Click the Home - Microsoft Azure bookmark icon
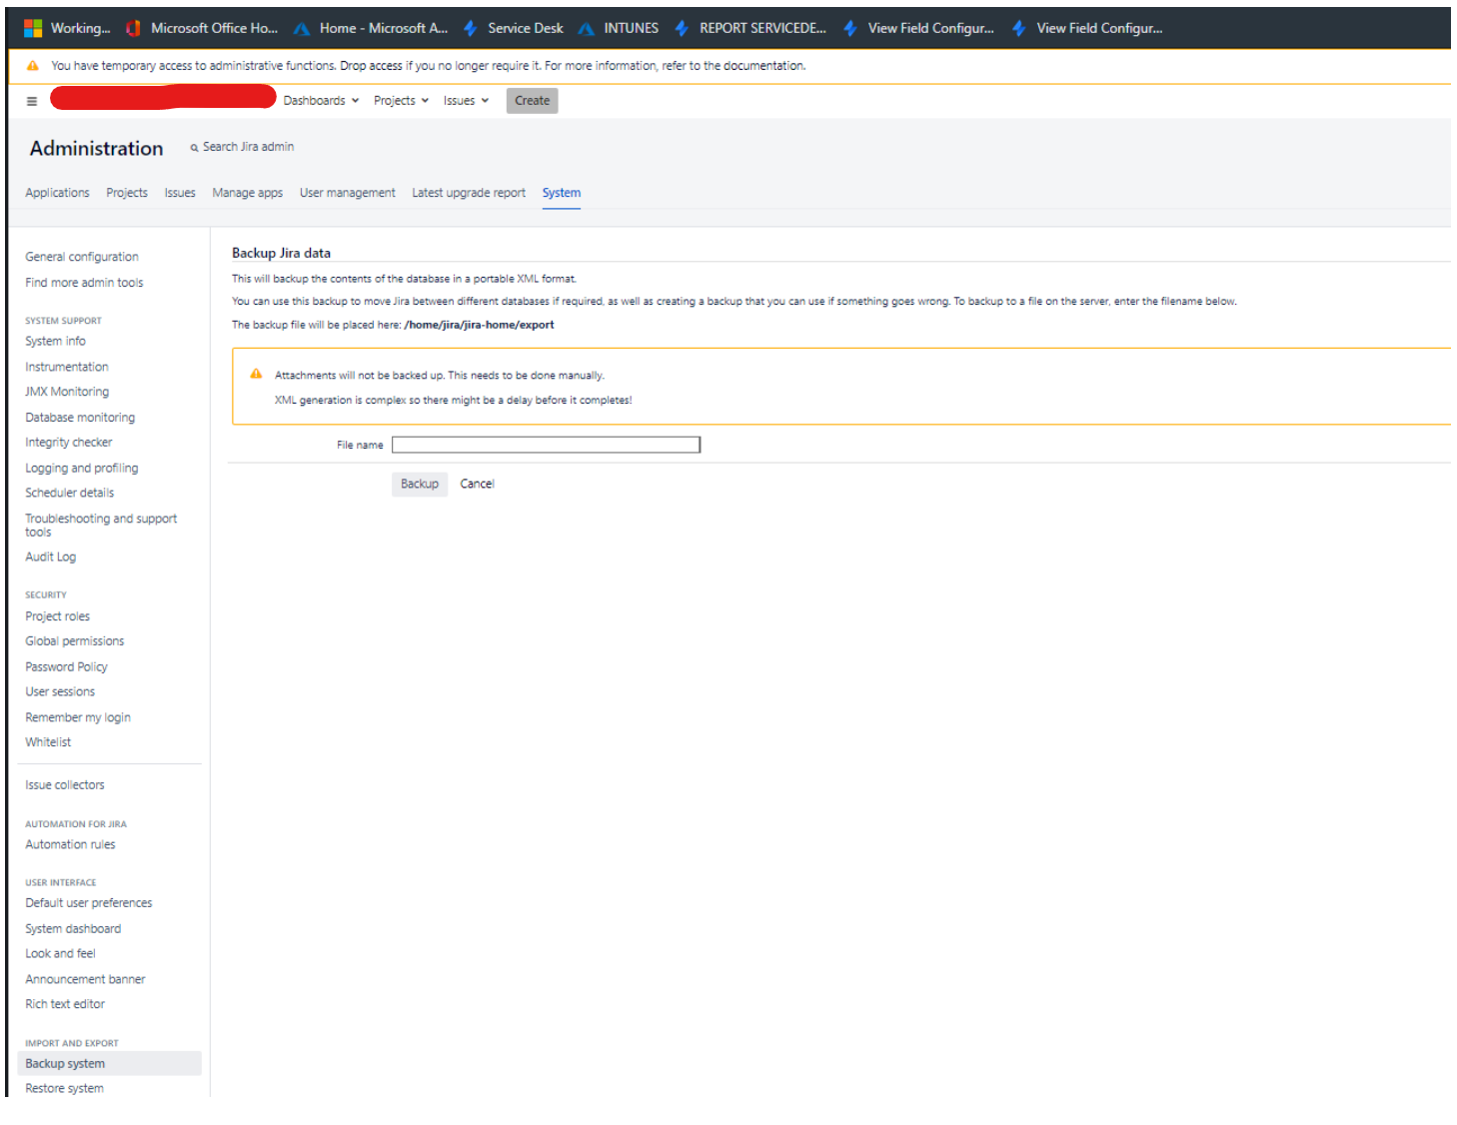 pyautogui.click(x=302, y=29)
